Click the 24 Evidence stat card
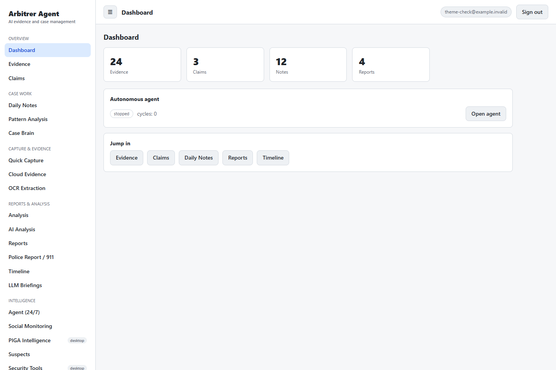The width and height of the screenshot is (556, 370). click(x=142, y=64)
